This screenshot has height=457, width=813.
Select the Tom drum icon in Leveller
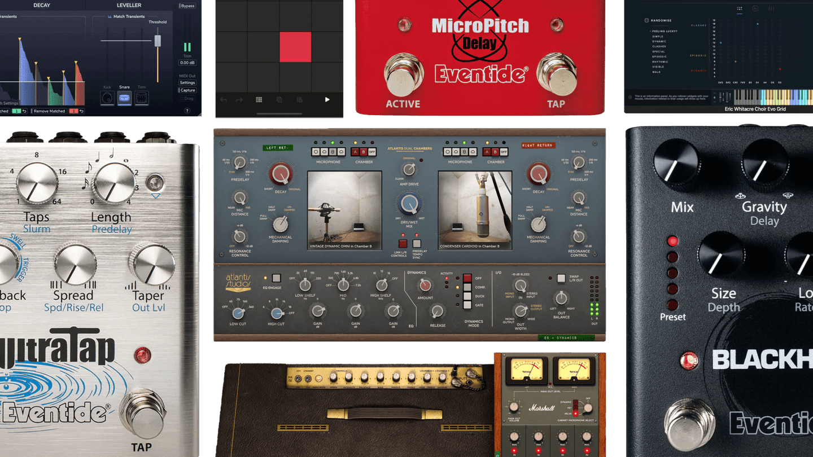click(x=142, y=98)
